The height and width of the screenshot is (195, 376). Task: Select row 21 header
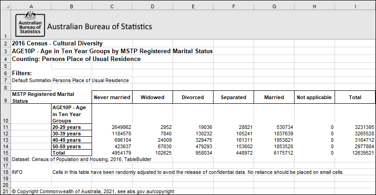pos(6,191)
